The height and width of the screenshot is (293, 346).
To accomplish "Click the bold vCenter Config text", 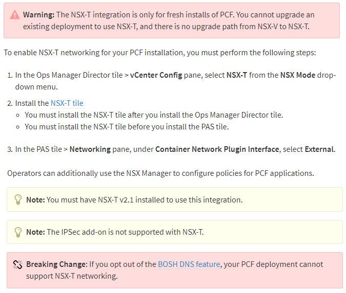I will pos(156,75).
